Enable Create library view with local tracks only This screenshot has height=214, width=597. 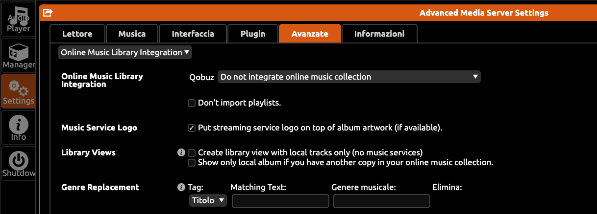[192, 153]
